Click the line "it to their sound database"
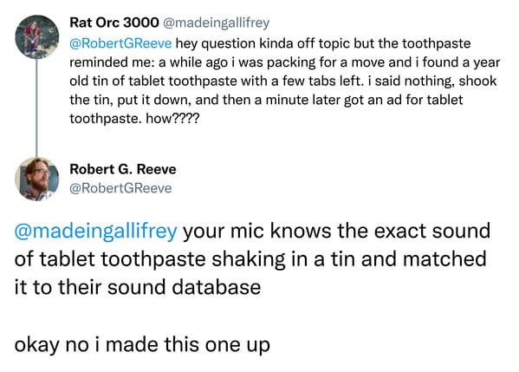Viewport: 519px width, 372px height. point(138,287)
